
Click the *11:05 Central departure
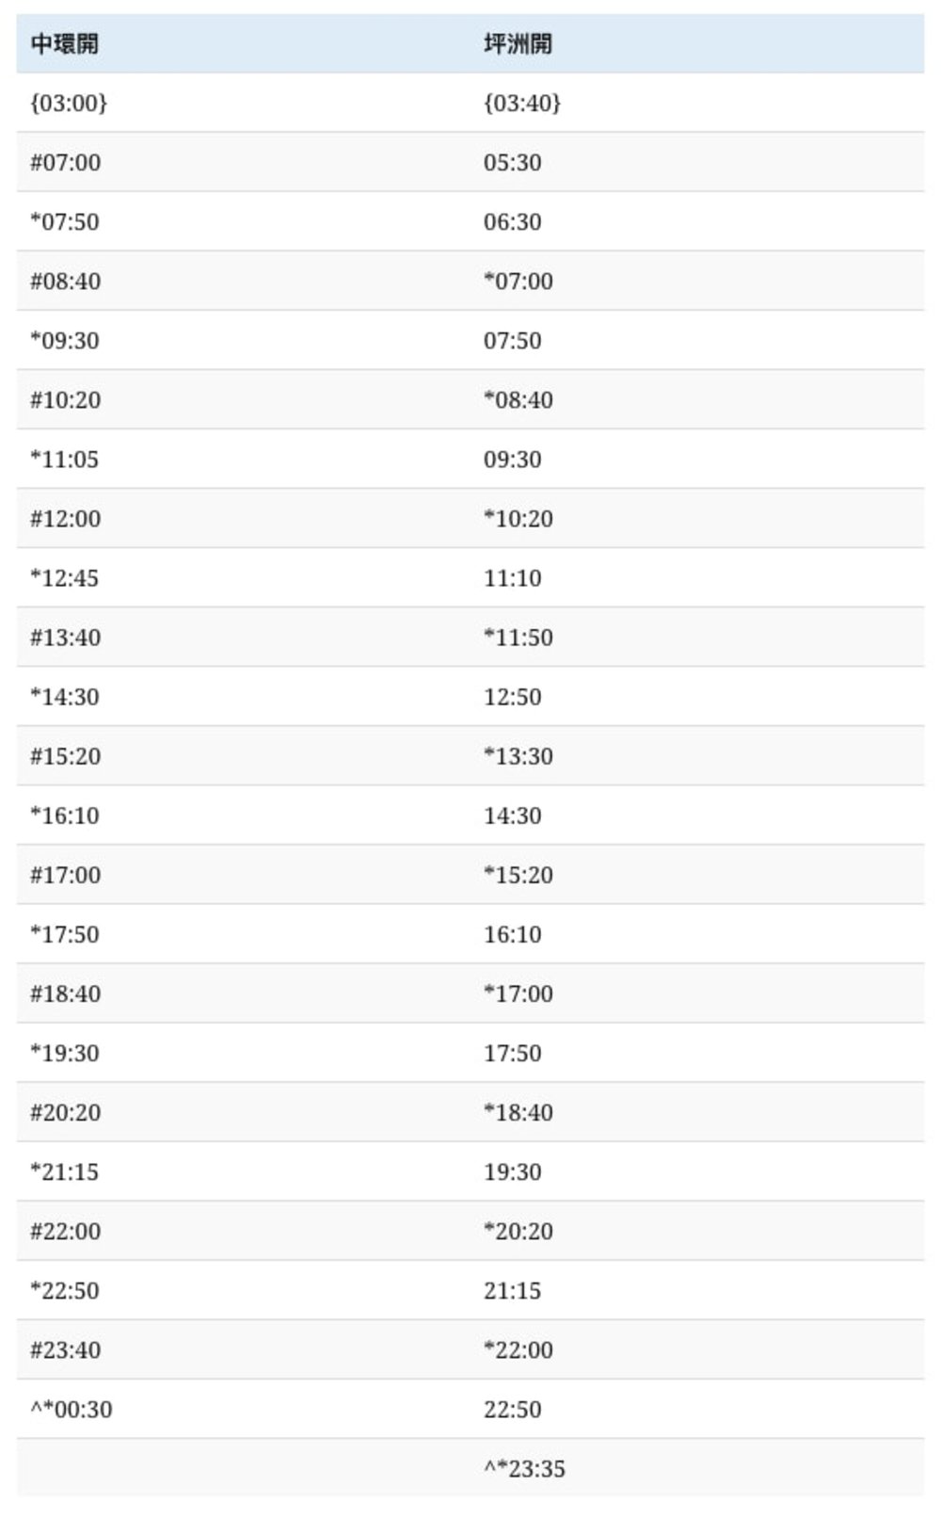pos(64,459)
